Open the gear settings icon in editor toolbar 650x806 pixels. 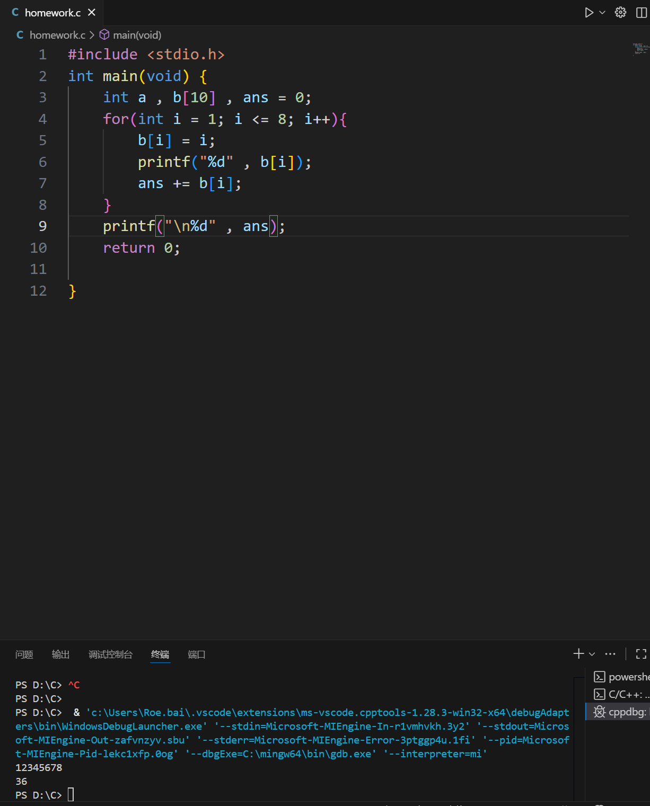(620, 12)
